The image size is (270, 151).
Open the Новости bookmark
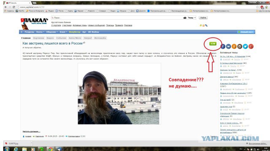click(90, 11)
